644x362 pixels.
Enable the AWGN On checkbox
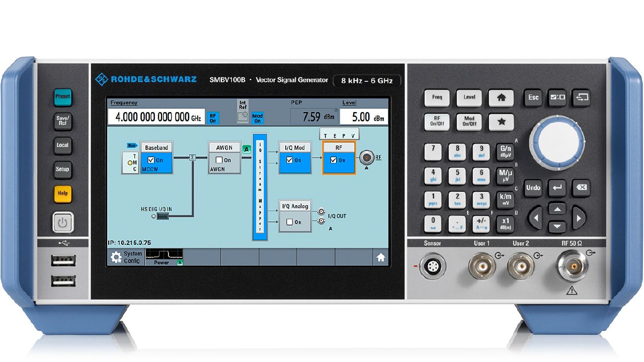(219, 160)
